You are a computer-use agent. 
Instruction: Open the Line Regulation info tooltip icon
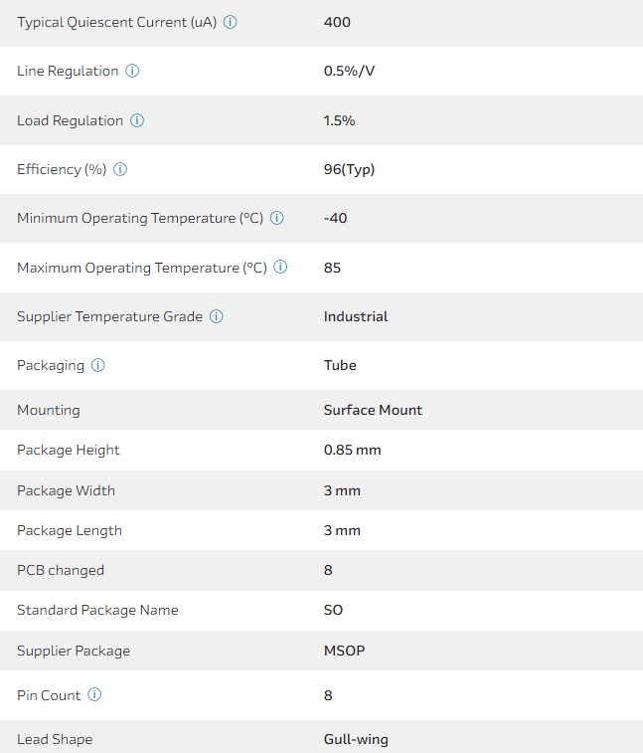click(x=132, y=72)
